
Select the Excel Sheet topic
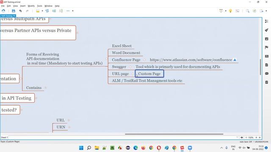point(122,46)
